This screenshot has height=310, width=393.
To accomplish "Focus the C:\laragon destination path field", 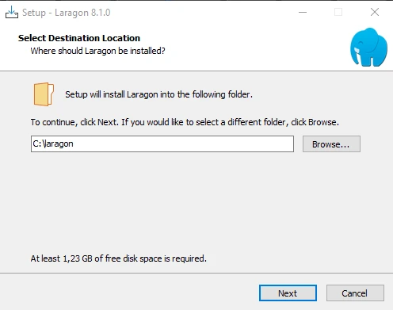I will pos(162,144).
